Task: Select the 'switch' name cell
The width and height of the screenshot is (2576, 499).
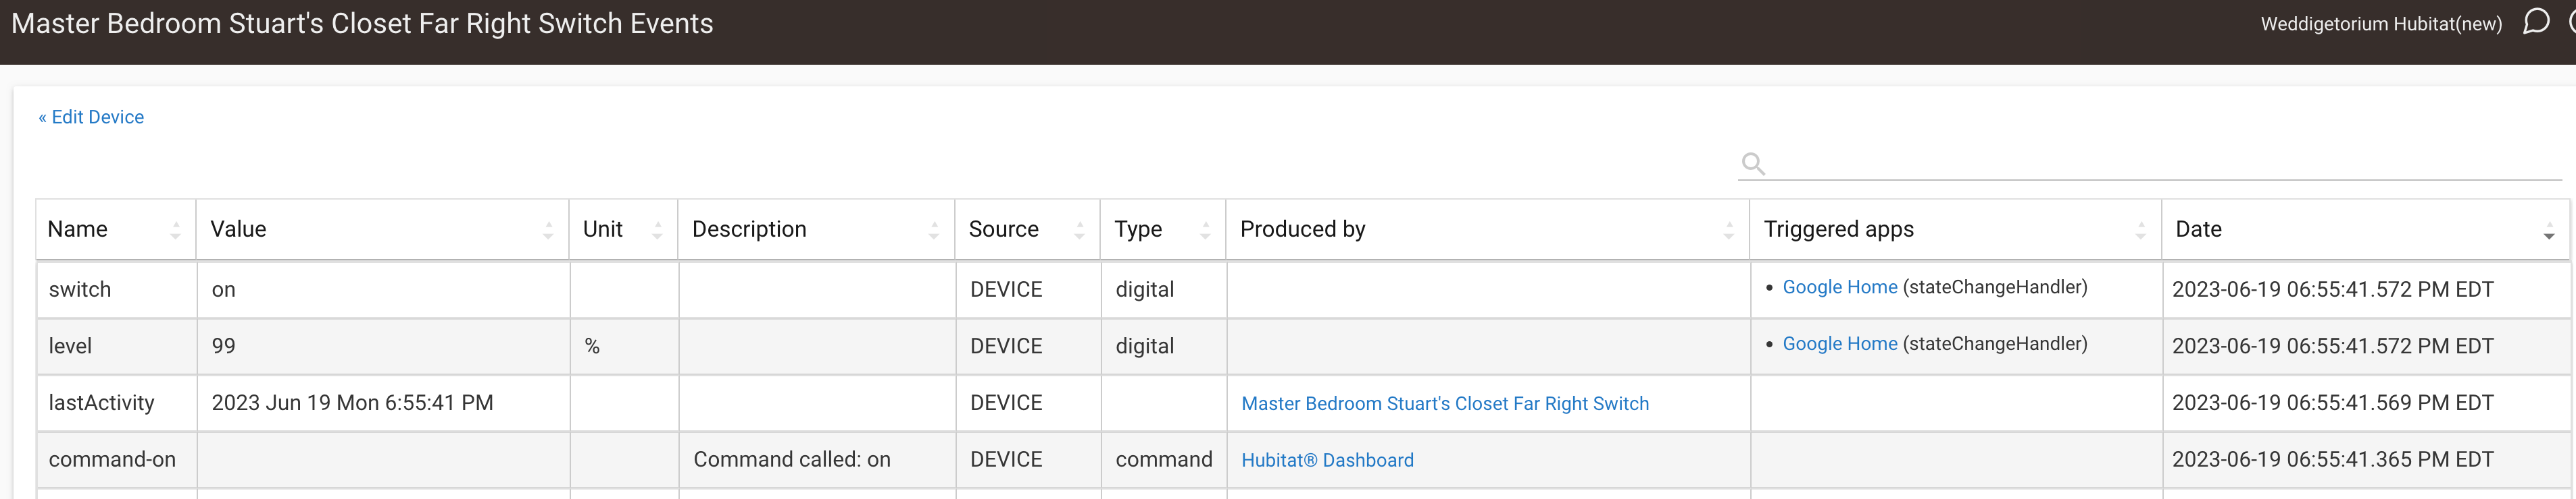Action: click(116, 289)
